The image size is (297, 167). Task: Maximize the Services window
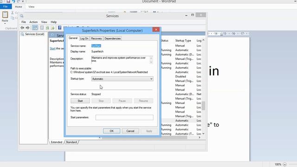coord(193,15)
